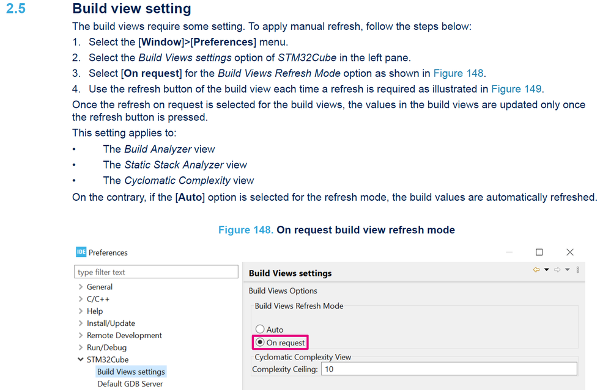Screen dimensions: 611x390
Task: Click the back navigation arrow in Preferences
Action: coord(536,269)
